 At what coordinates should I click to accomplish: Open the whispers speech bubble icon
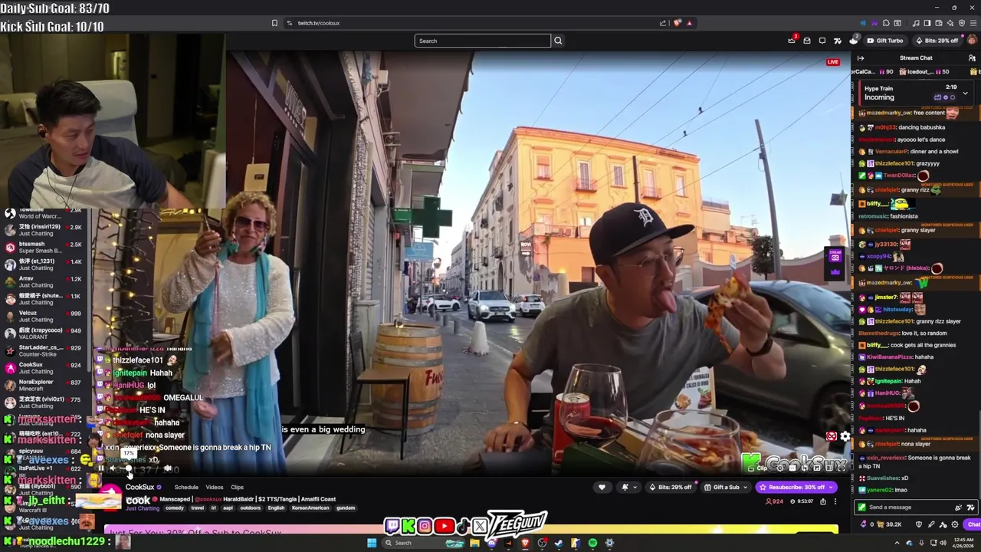[822, 41]
